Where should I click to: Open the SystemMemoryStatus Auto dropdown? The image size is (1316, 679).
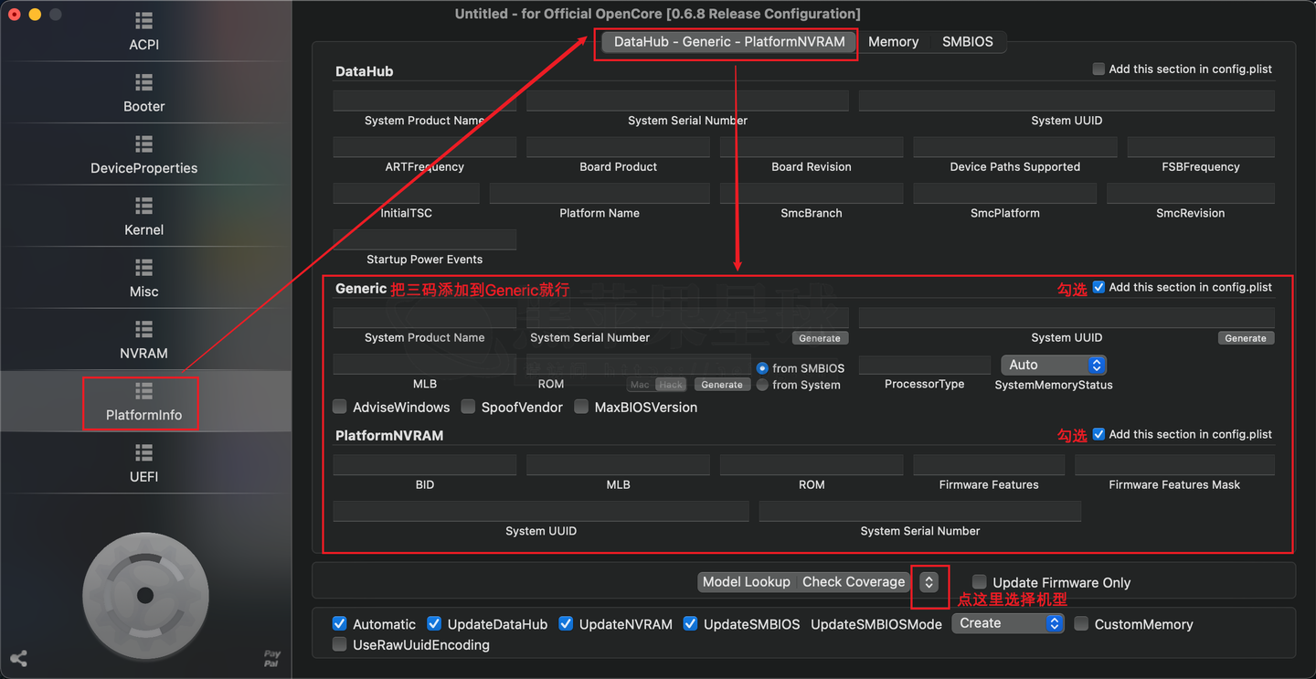point(1054,365)
